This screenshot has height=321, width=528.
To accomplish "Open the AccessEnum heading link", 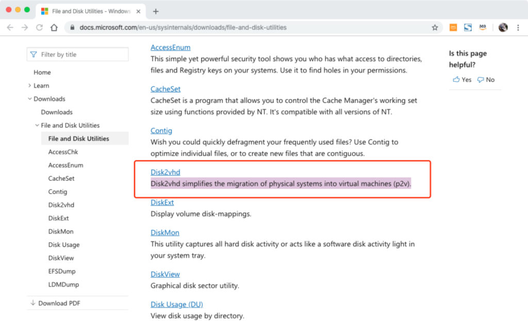I will (x=170, y=47).
